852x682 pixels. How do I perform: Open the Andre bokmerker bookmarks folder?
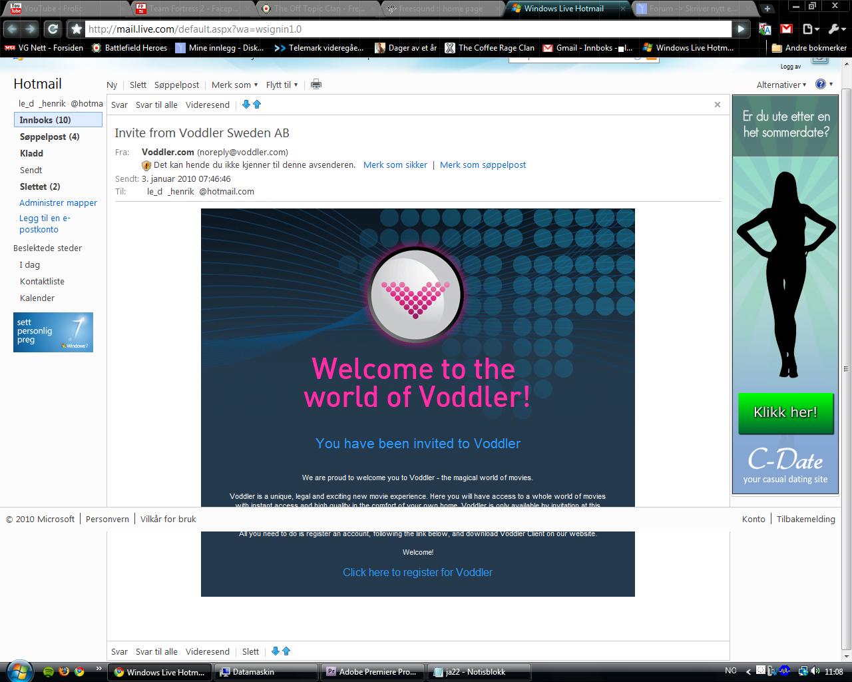[809, 48]
